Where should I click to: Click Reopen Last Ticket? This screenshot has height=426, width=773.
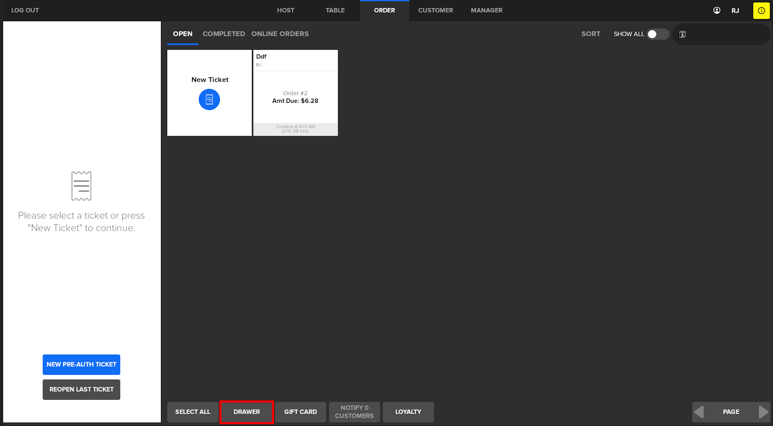coord(81,390)
